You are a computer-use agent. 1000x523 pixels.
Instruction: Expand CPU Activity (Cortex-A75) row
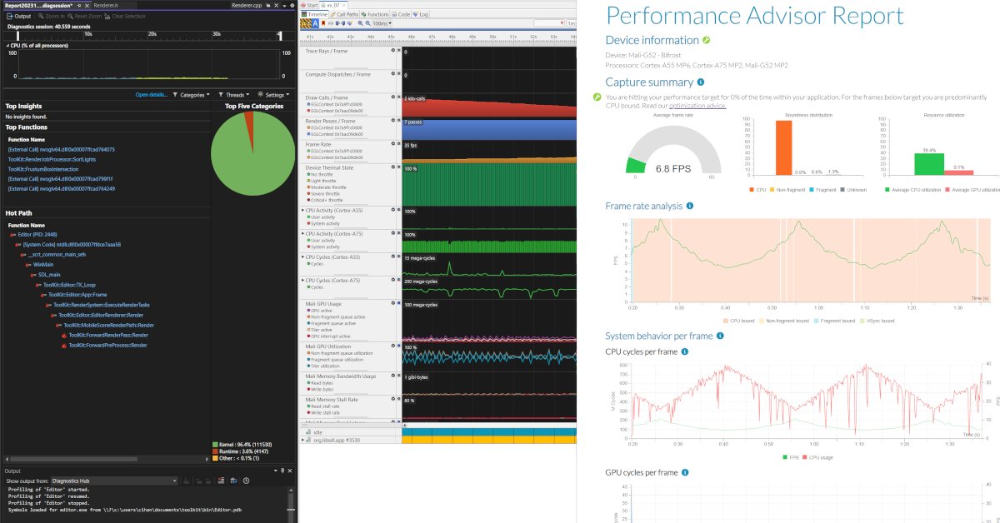pos(302,234)
